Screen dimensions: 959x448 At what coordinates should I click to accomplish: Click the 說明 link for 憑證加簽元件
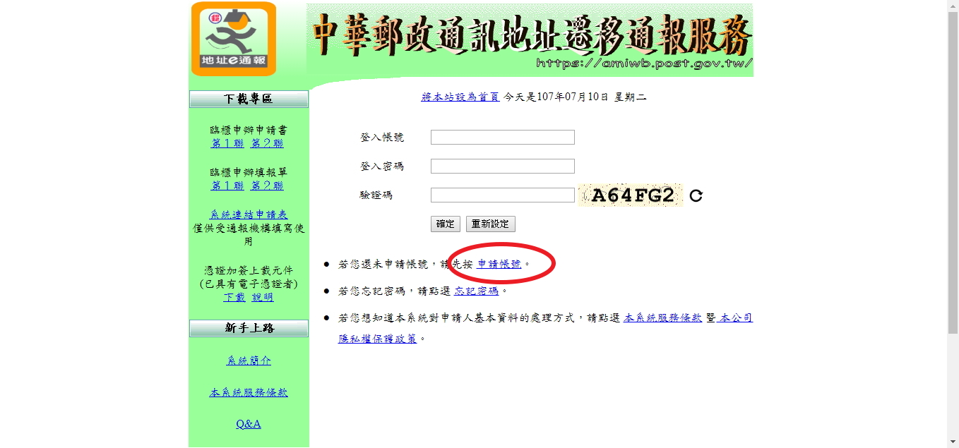click(263, 297)
